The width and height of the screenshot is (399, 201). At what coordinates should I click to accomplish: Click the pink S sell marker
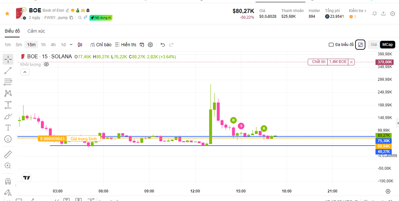pos(241,126)
